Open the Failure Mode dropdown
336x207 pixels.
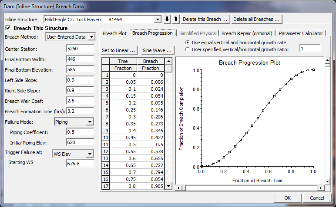pos(89,122)
